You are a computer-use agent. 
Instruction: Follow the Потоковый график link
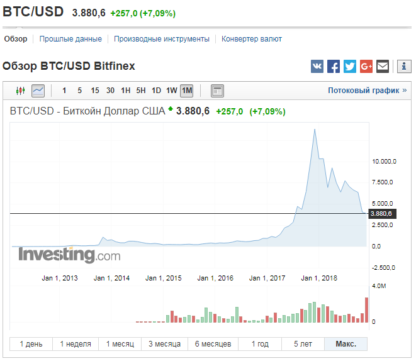367,91
